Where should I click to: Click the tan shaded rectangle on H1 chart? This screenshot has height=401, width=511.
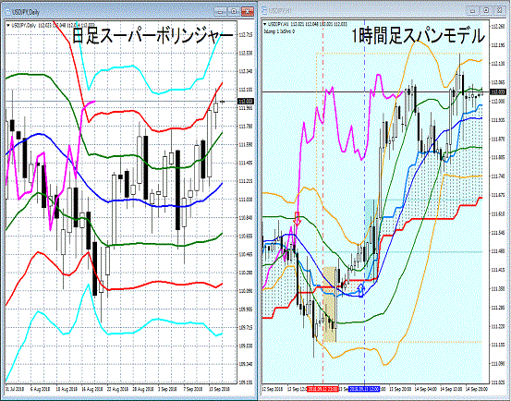(x=330, y=304)
